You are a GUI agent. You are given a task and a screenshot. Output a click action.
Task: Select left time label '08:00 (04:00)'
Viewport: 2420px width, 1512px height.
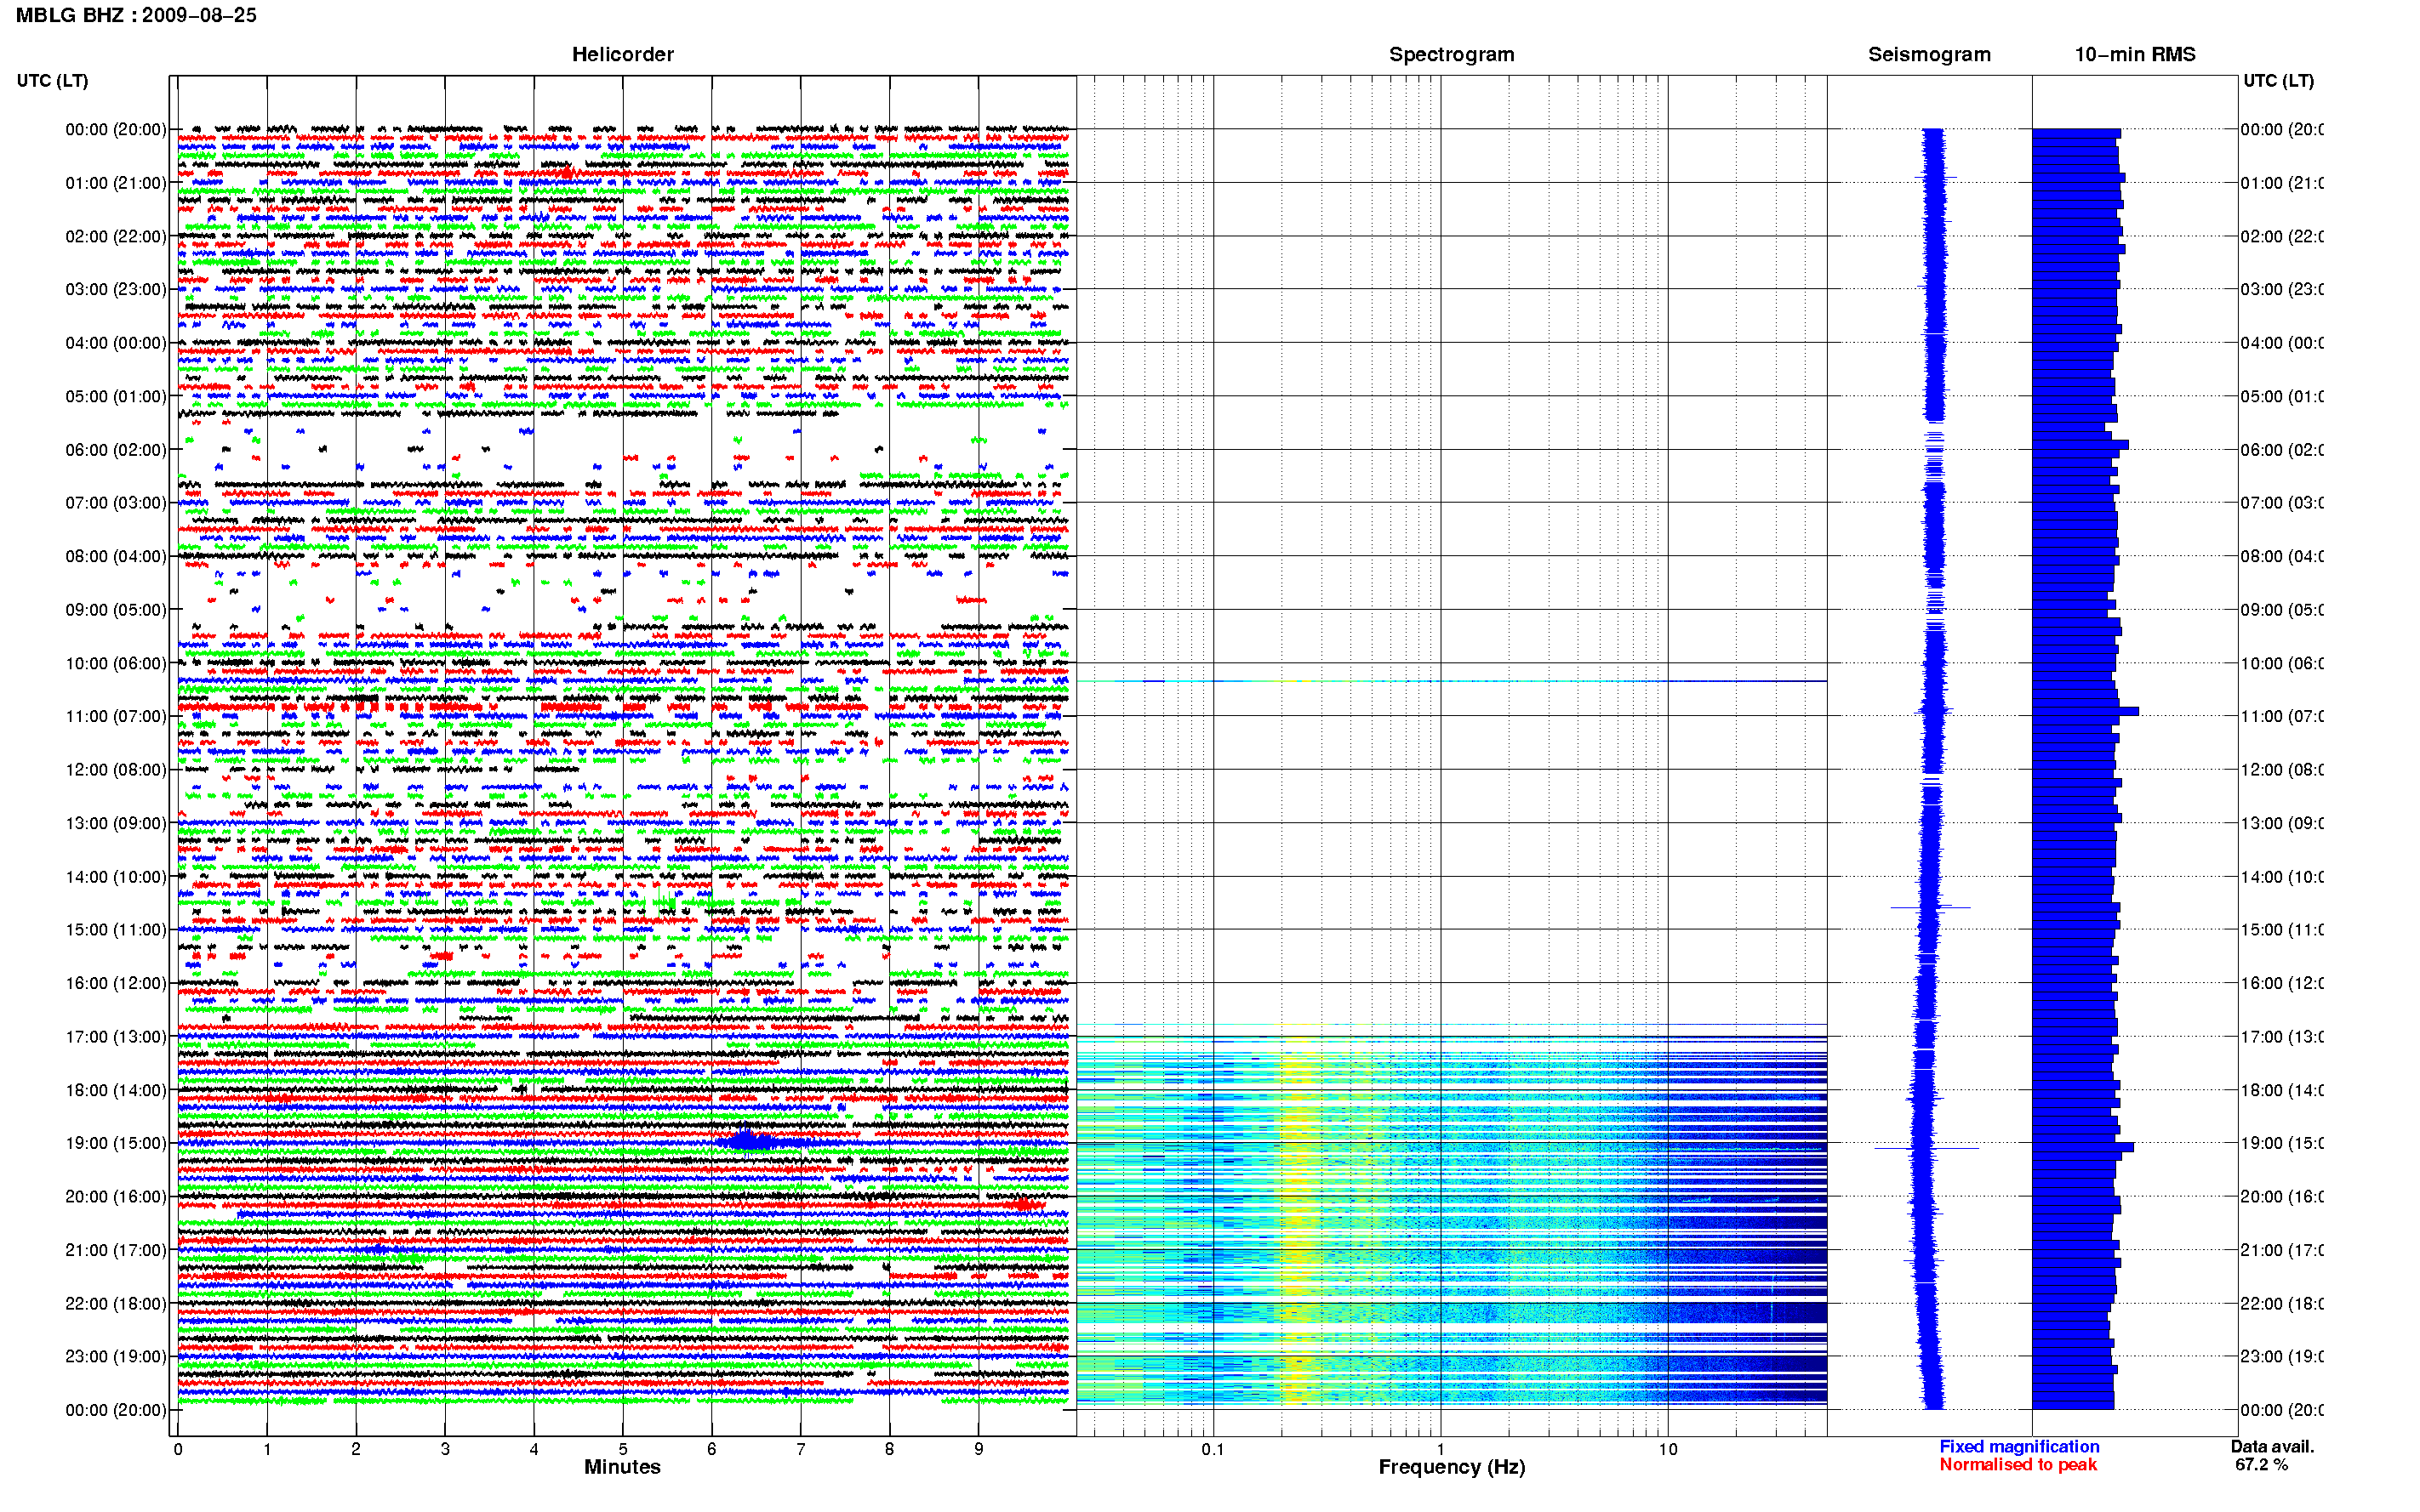pyautogui.click(x=116, y=556)
